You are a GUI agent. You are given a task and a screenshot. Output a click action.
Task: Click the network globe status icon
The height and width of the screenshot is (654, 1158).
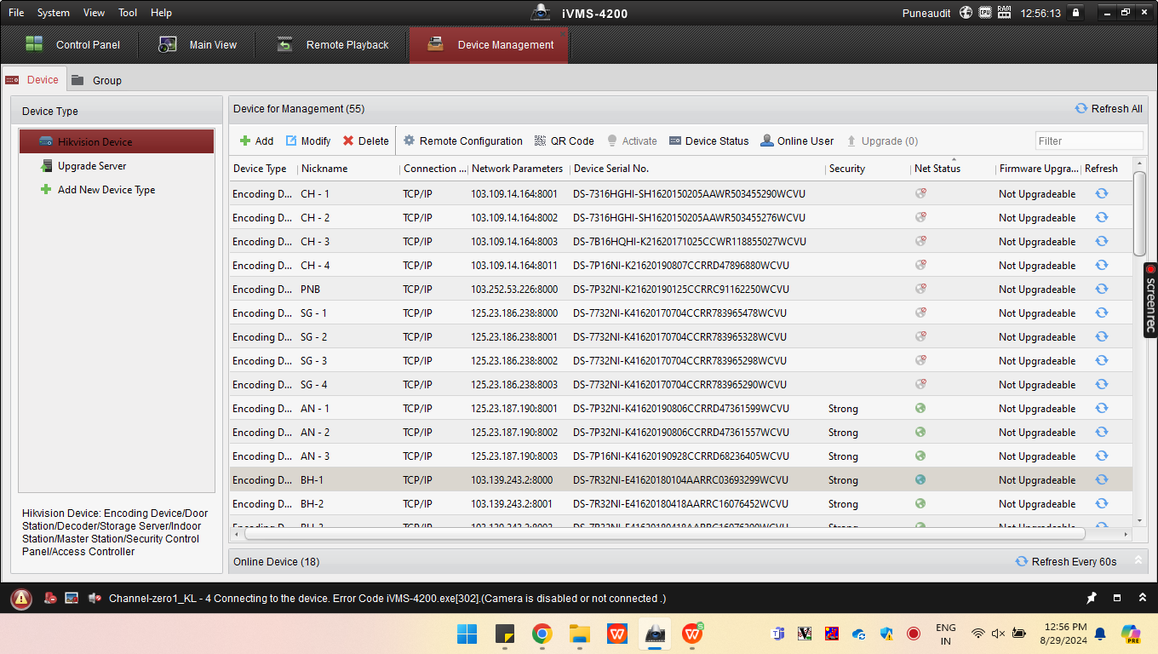[966, 13]
